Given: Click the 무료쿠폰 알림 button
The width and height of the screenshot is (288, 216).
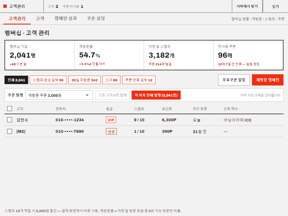Looking at the screenshot, I should tap(234, 80).
